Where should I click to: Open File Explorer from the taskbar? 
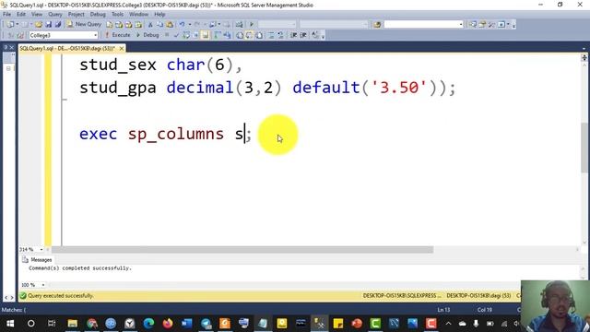pyautogui.click(x=73, y=324)
